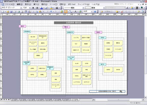Apply fill color with the bucket icon
The image size is (147, 105).
(x=51, y=8)
